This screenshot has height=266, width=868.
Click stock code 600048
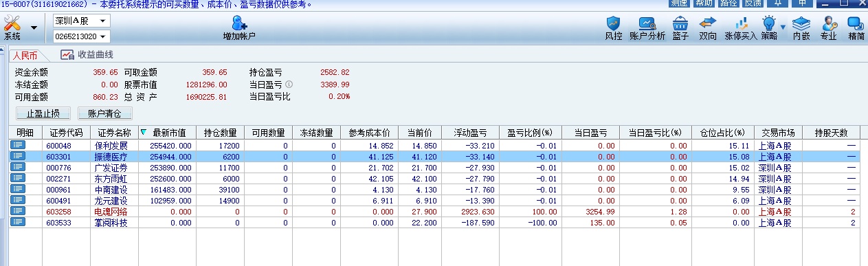point(58,146)
